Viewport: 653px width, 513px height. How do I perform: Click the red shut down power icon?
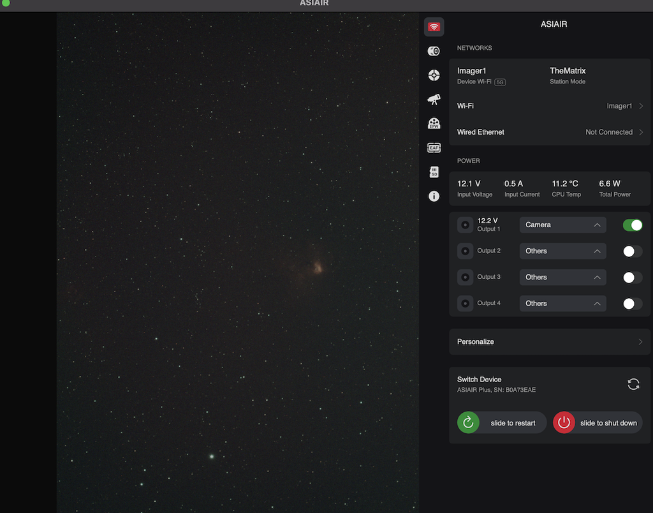click(x=564, y=422)
